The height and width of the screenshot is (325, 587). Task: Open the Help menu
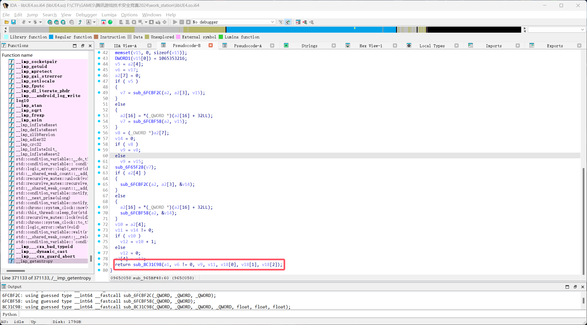pyautogui.click(x=171, y=15)
